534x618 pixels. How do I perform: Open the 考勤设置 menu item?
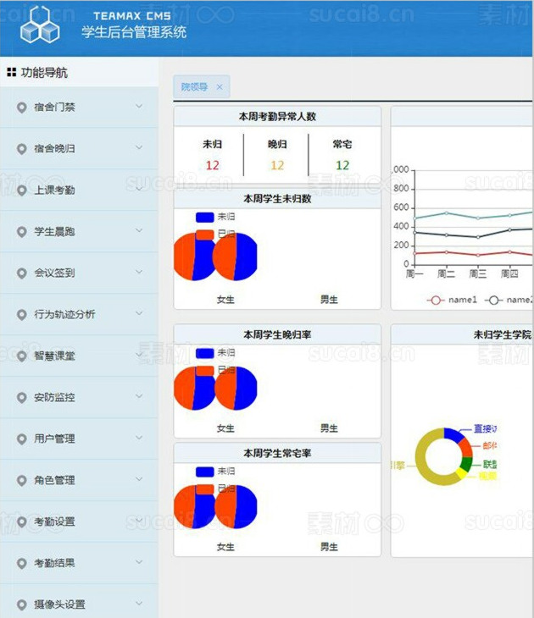tap(79, 521)
